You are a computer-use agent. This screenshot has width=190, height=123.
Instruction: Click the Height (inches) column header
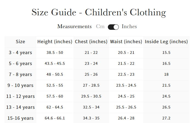55,42
